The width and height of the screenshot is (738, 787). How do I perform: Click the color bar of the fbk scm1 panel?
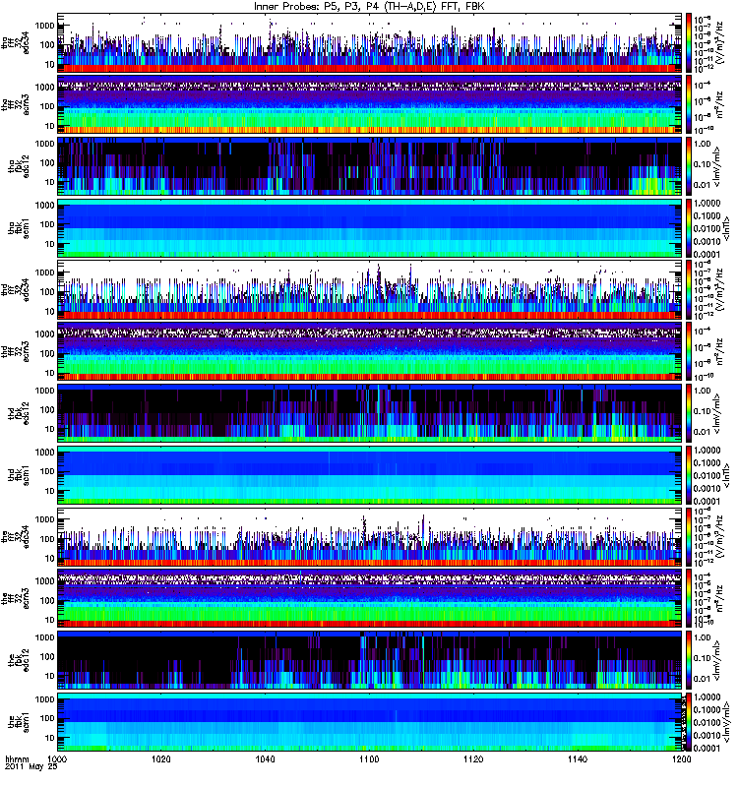[689, 722]
